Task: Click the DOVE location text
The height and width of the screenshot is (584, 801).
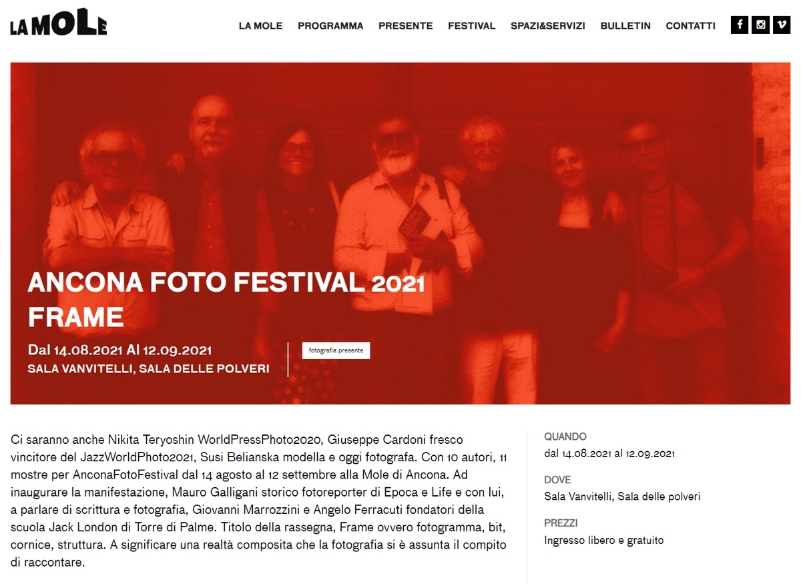Action: coord(622,497)
